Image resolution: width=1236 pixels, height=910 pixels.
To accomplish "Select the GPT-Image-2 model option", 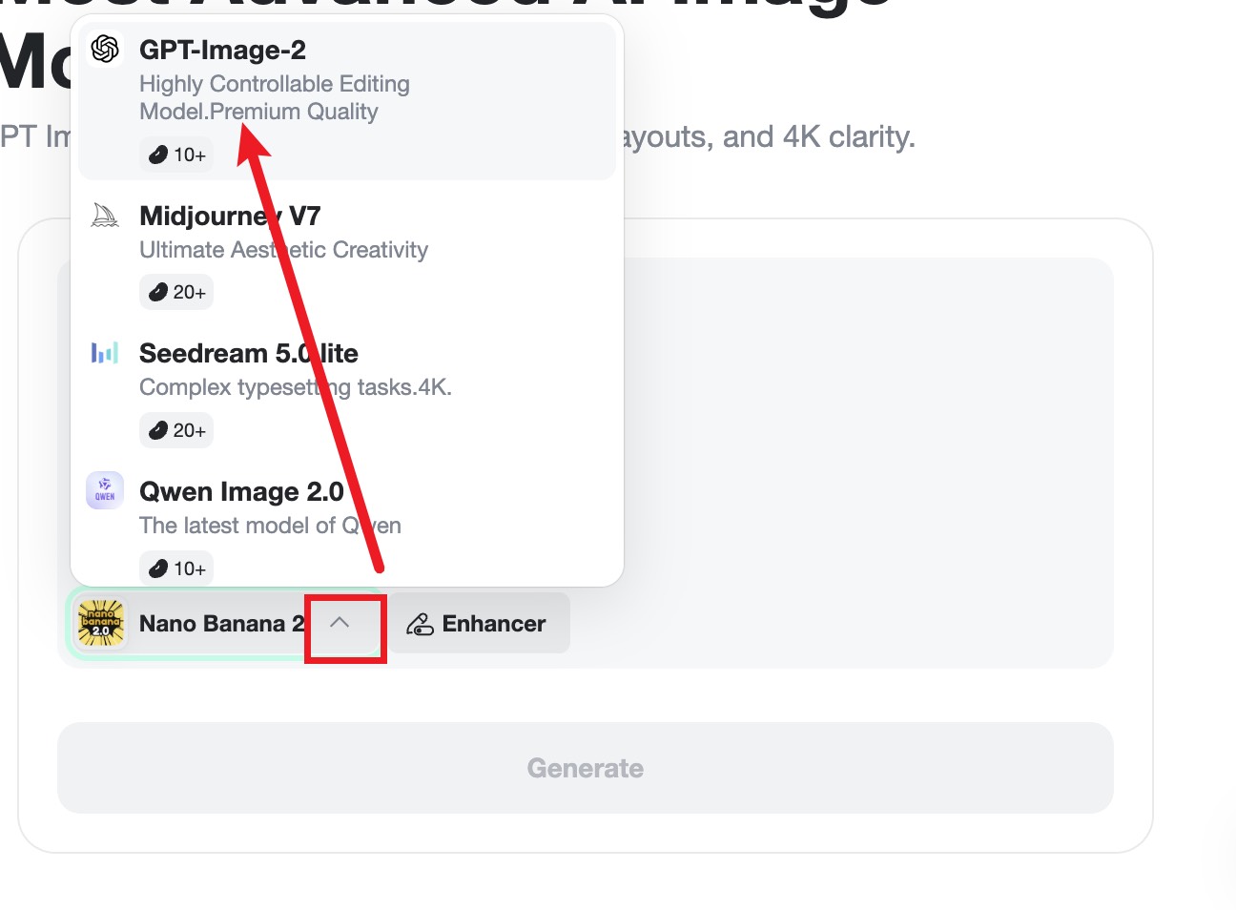I will [347, 101].
